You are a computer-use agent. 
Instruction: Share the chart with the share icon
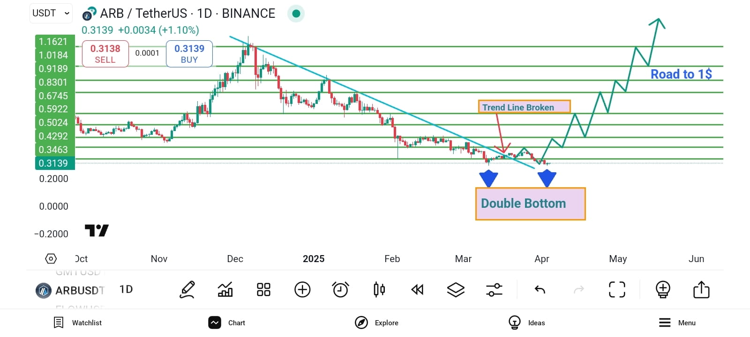[x=701, y=290]
